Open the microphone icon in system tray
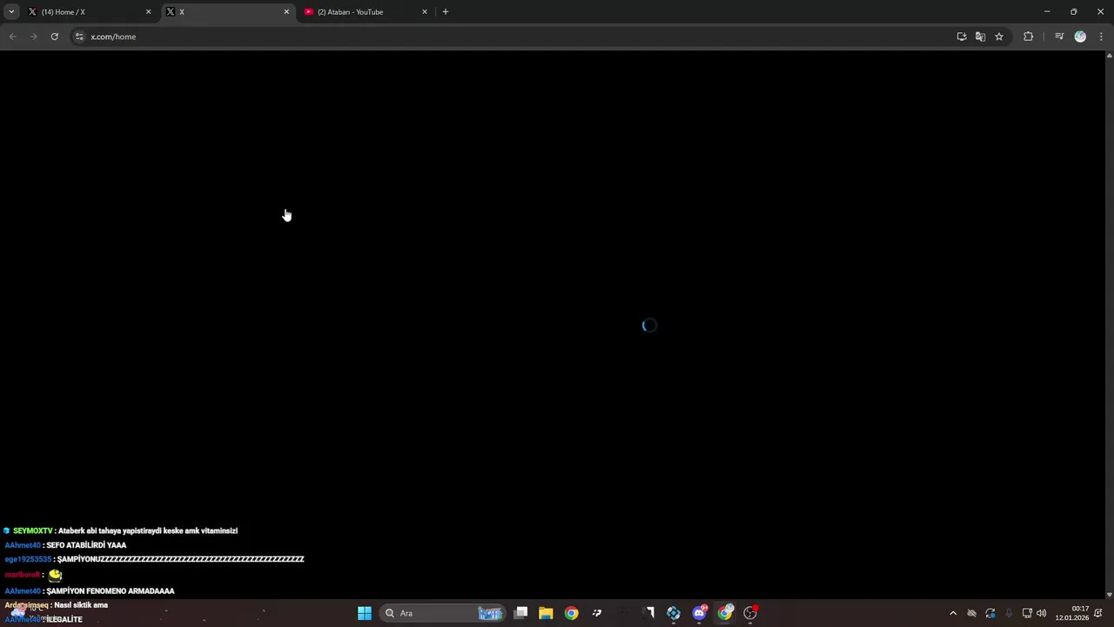The width and height of the screenshot is (1114, 627). click(1009, 613)
